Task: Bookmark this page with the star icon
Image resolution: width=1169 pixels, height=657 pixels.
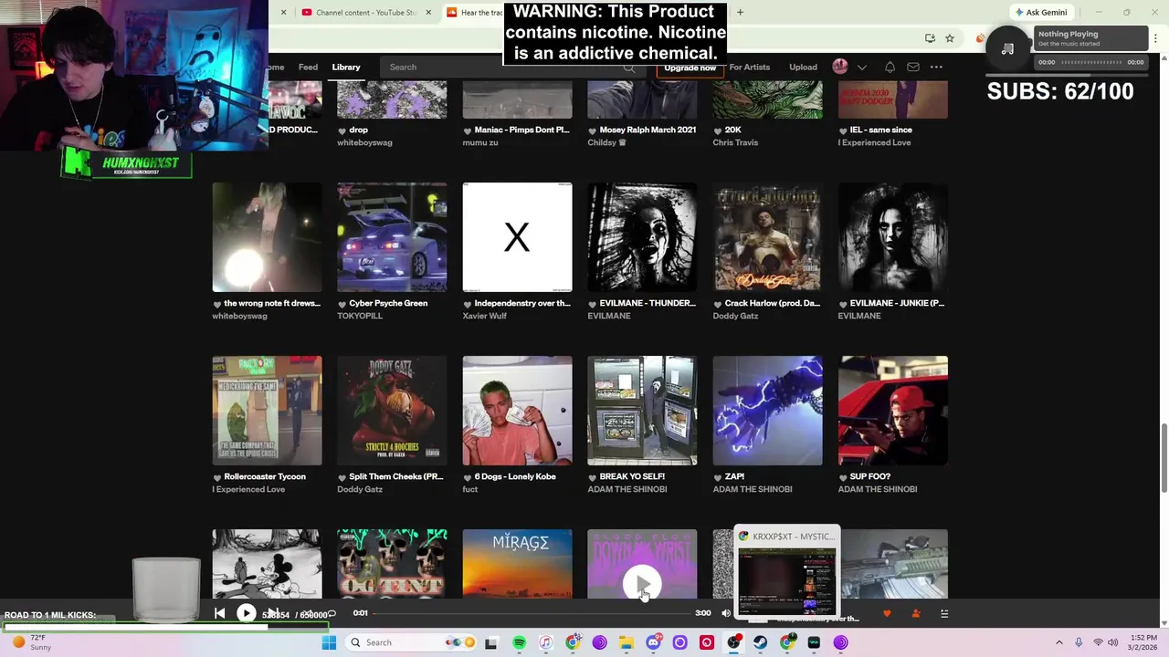Action: tap(950, 38)
